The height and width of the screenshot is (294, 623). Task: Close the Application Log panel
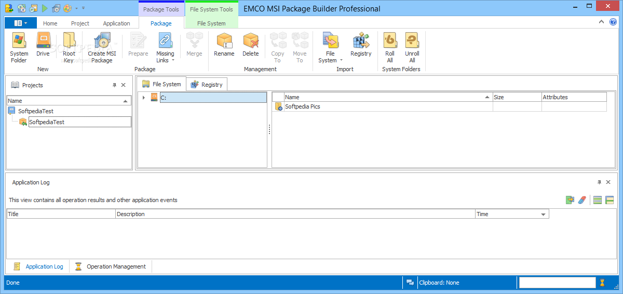coord(608,182)
